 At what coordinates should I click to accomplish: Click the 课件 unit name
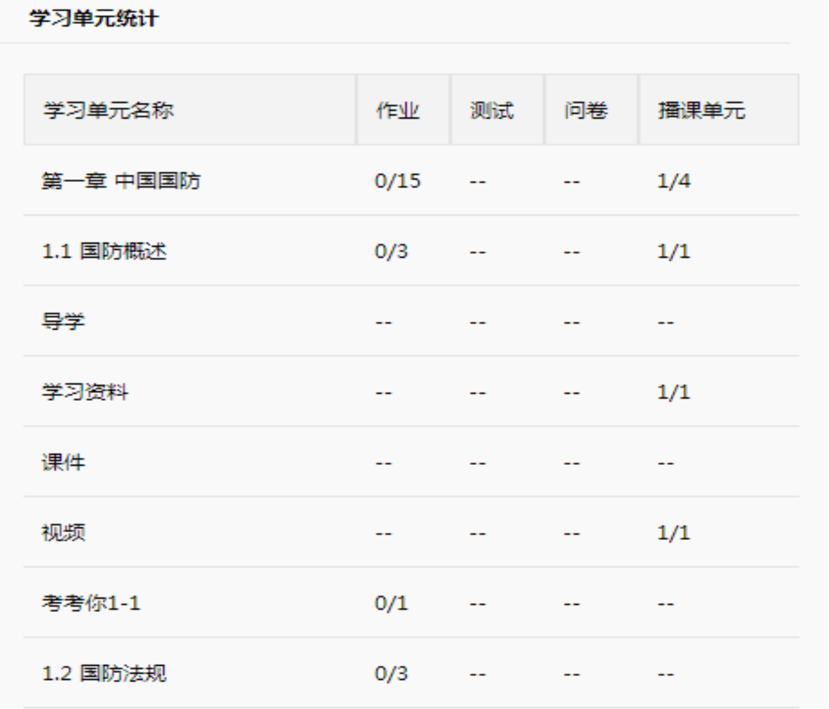pyautogui.click(x=63, y=462)
